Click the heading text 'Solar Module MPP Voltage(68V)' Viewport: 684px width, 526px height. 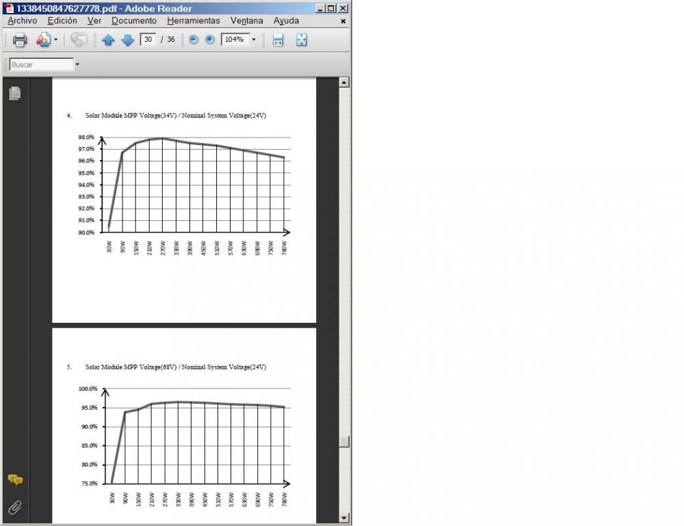pos(131,367)
